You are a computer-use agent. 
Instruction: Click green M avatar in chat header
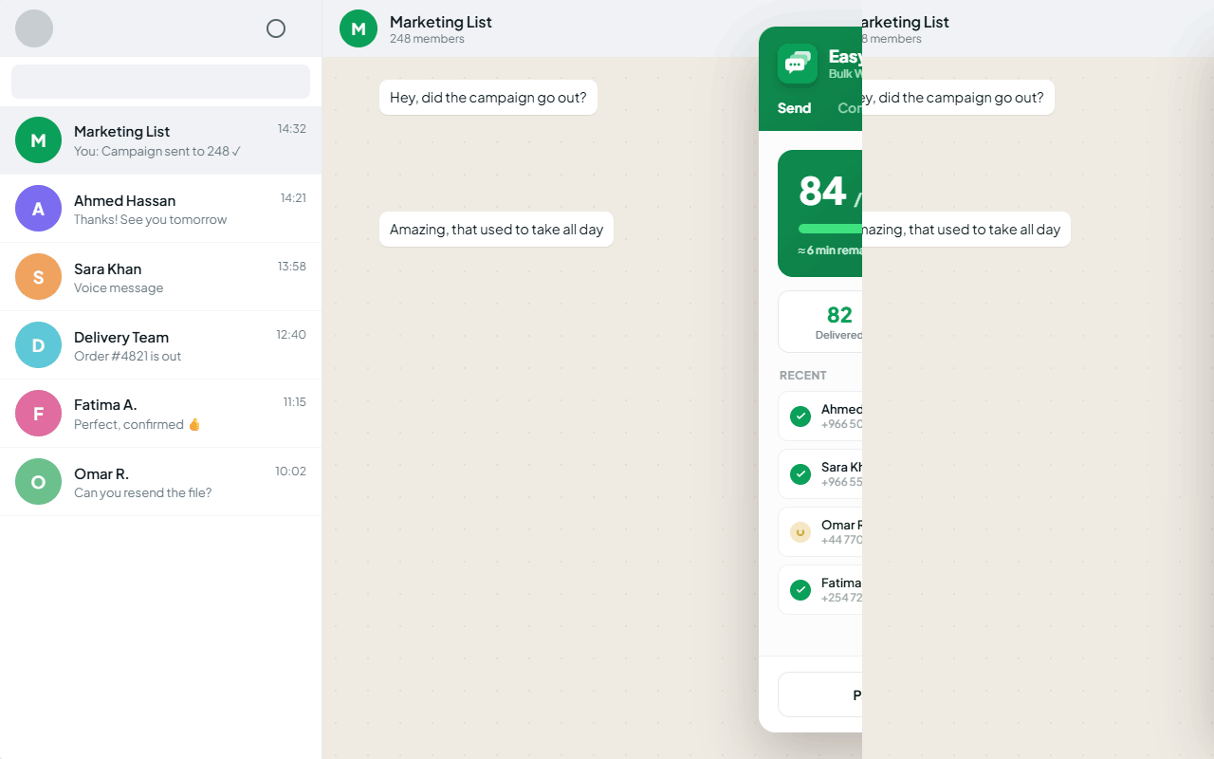point(359,28)
